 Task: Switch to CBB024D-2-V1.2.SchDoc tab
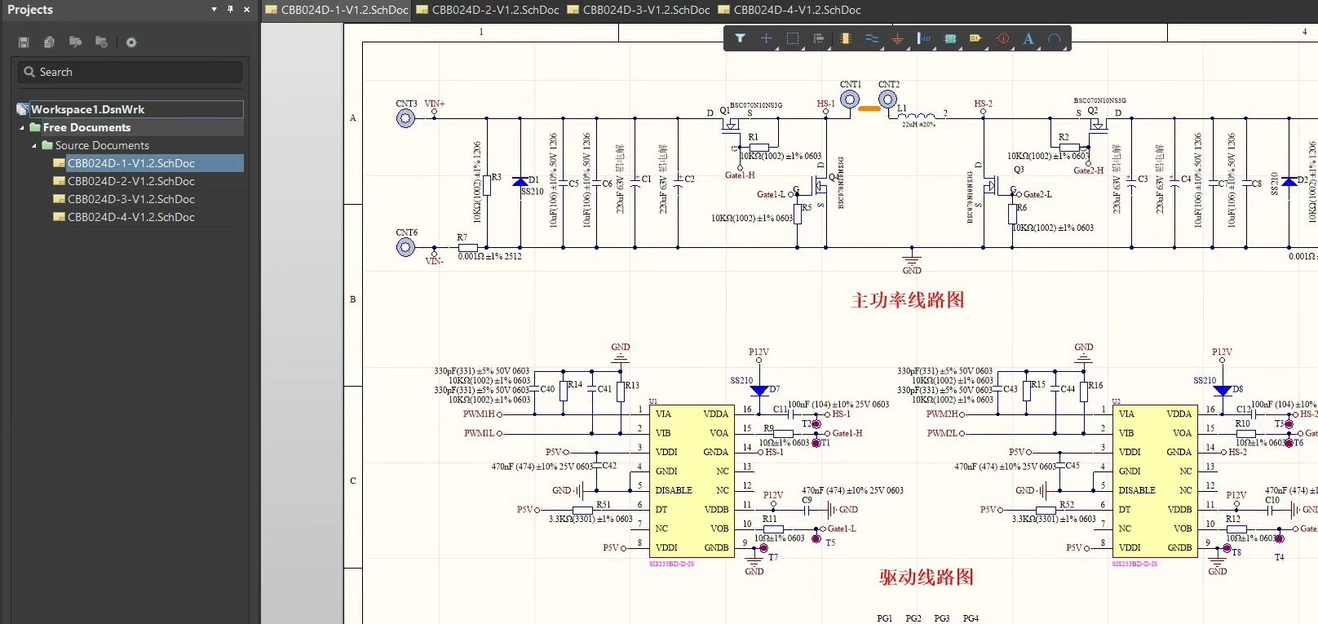point(488,11)
